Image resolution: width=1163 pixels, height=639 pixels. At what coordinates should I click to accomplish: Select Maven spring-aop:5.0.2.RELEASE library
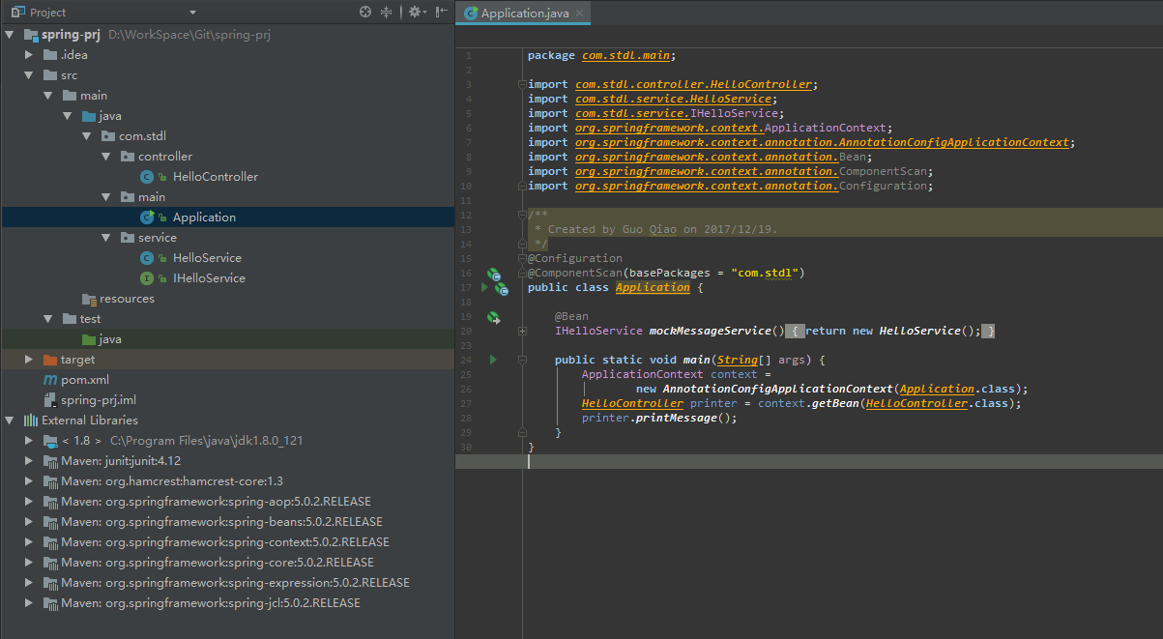216,502
